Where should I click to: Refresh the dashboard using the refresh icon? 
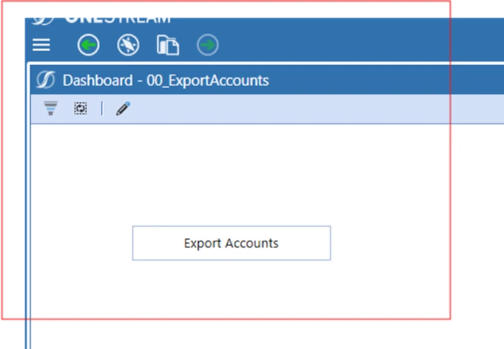[81, 108]
